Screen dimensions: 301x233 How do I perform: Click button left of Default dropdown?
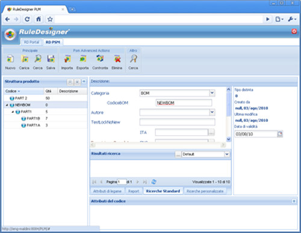(x=178, y=154)
